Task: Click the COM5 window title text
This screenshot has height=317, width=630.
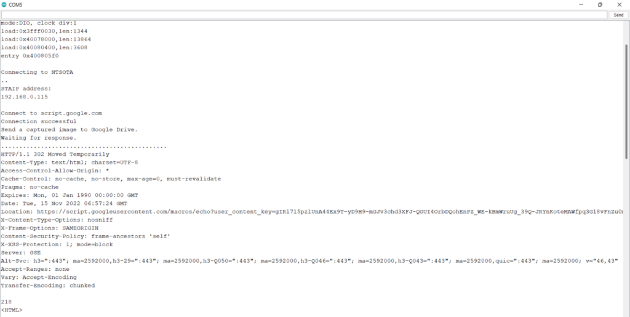Action: (16, 4)
